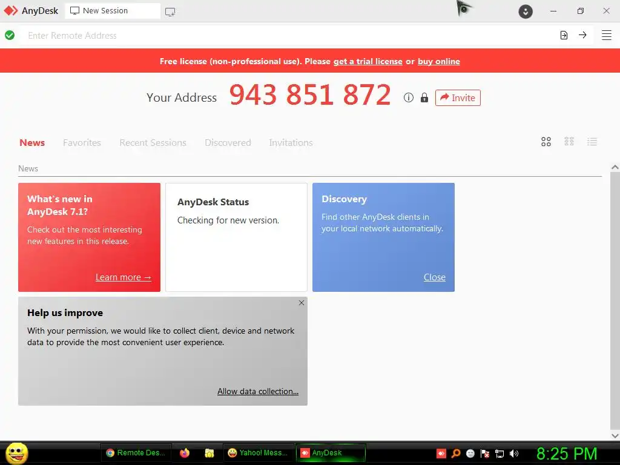Open Remote Desktop Chrome taskbar item
The height and width of the screenshot is (465, 620).
pos(136,453)
